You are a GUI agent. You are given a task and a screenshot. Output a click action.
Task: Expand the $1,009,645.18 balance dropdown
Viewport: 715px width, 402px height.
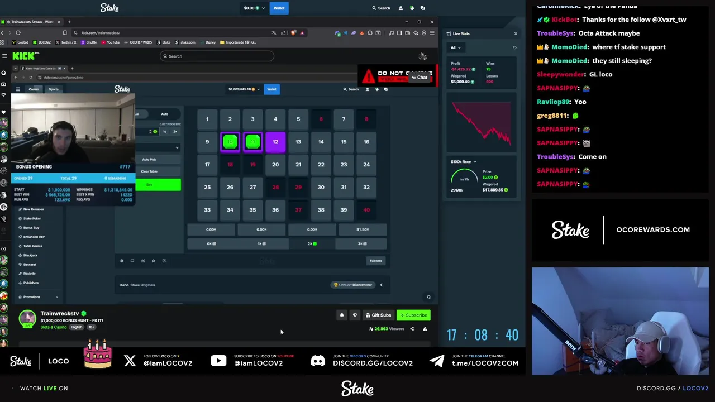[244, 89]
